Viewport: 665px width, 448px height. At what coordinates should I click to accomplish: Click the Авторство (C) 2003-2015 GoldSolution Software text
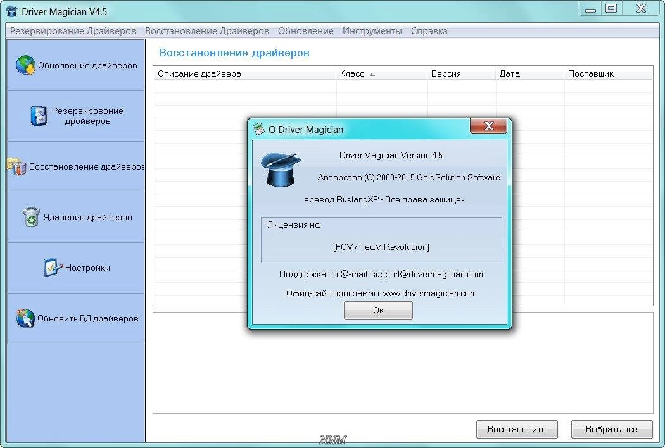(x=409, y=177)
